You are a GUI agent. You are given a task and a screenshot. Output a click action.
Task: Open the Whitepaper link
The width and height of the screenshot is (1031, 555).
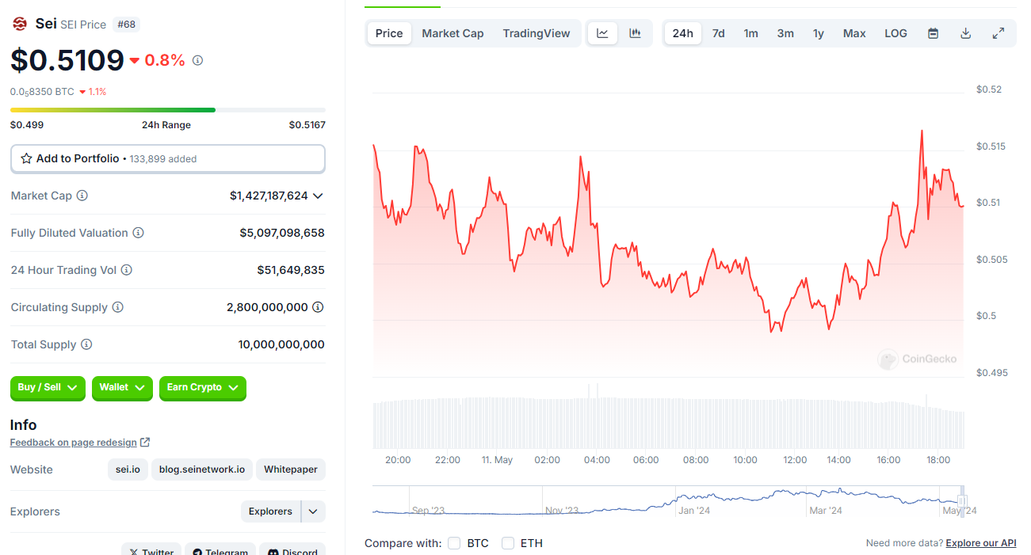pyautogui.click(x=291, y=469)
